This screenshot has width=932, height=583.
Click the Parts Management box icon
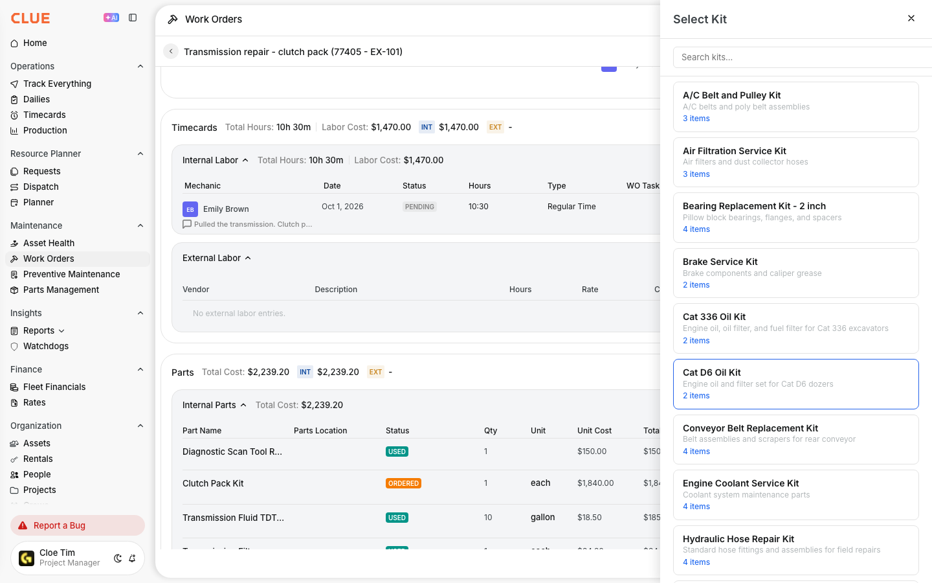[x=14, y=290]
